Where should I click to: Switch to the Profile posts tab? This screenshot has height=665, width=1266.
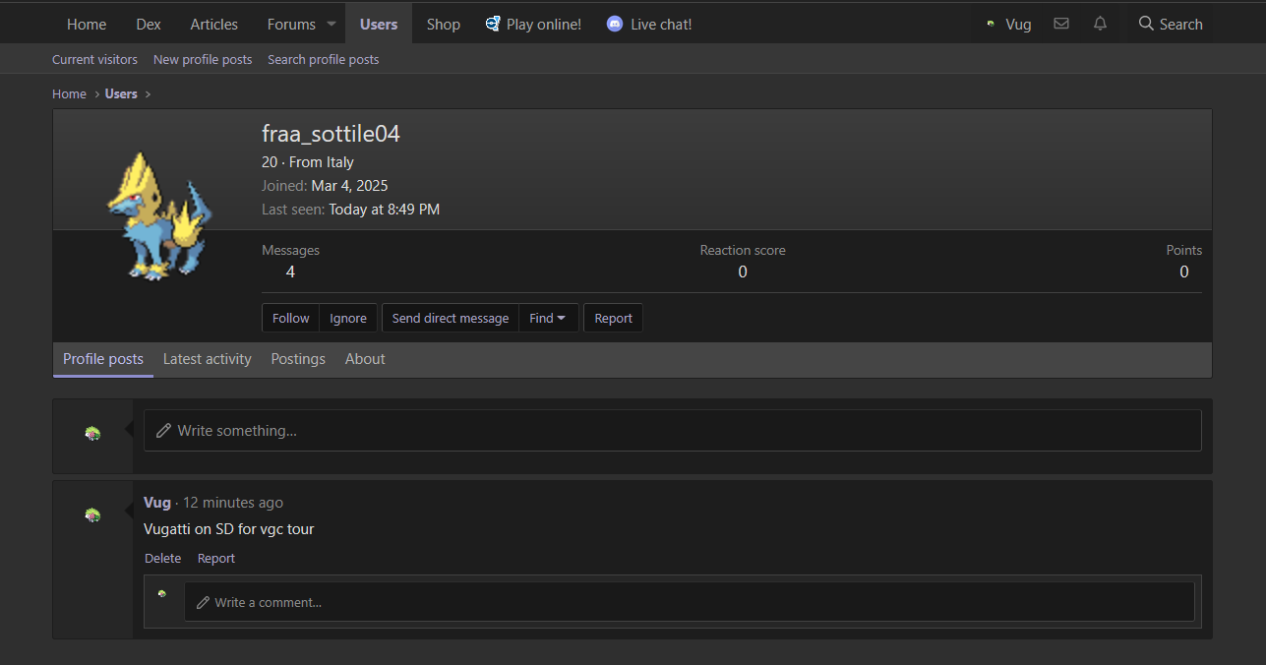[103, 359]
